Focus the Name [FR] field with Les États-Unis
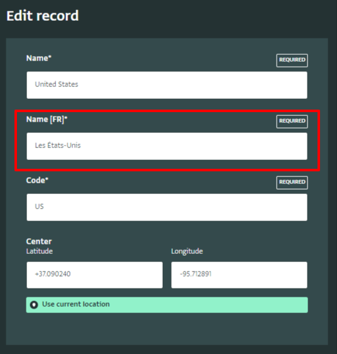The image size is (337, 354). [x=167, y=146]
